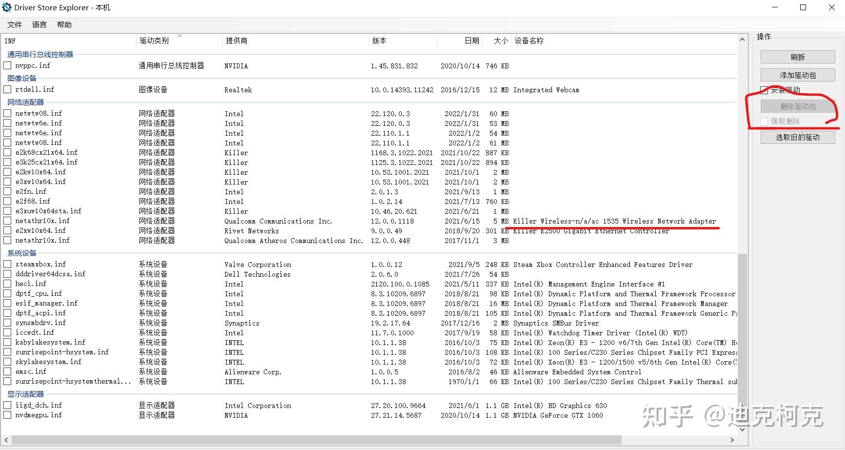Sort by the 版本 column header

(x=403, y=41)
